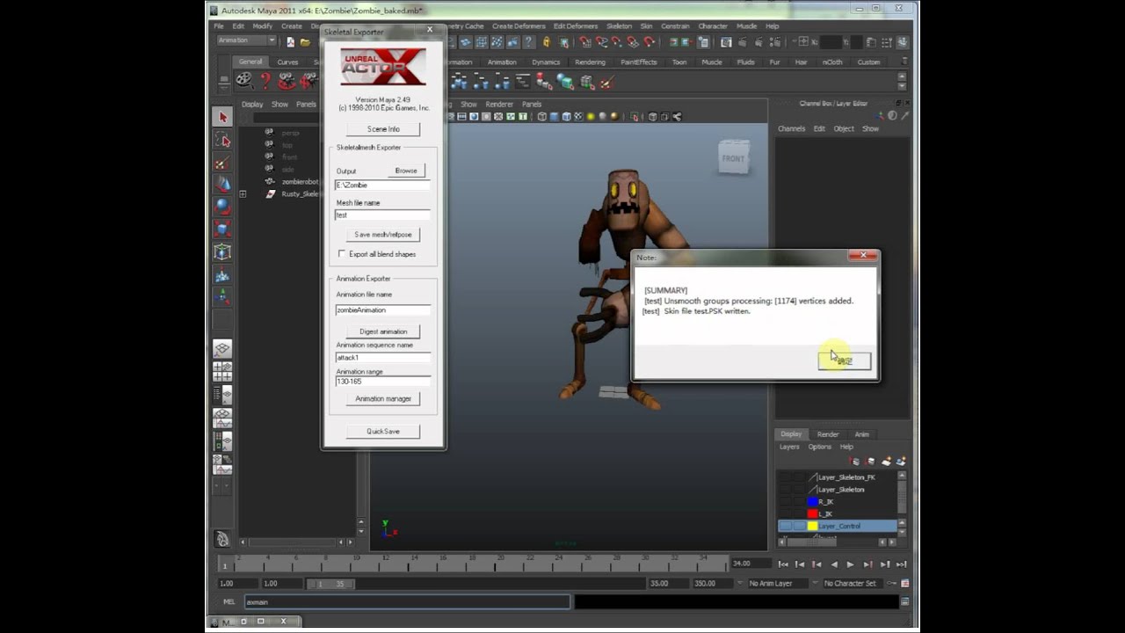Open the File menu

219,26
